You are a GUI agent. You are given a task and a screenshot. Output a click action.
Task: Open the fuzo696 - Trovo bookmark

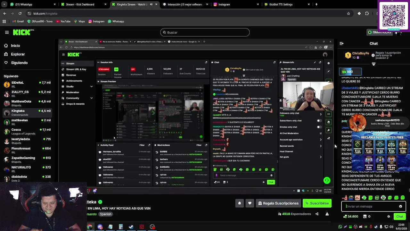[x=40, y=21]
